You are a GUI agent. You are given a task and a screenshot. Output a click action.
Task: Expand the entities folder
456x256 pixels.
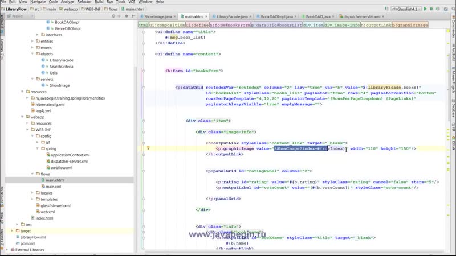(x=32, y=41)
